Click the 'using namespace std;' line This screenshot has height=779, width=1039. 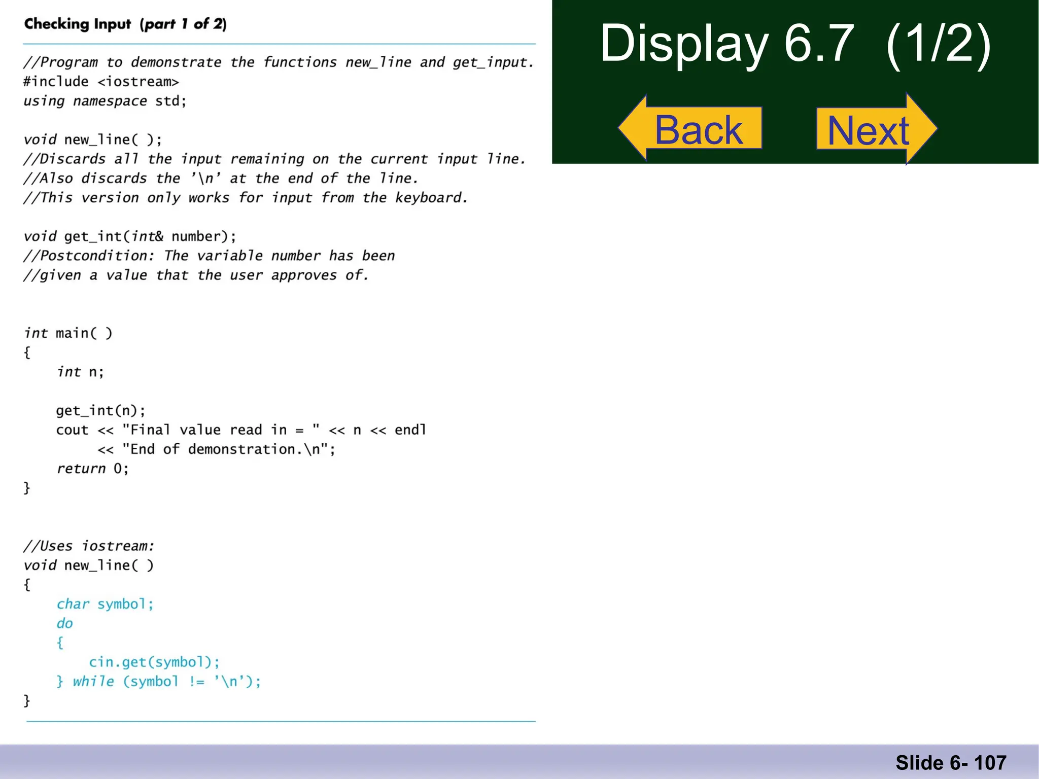105,101
